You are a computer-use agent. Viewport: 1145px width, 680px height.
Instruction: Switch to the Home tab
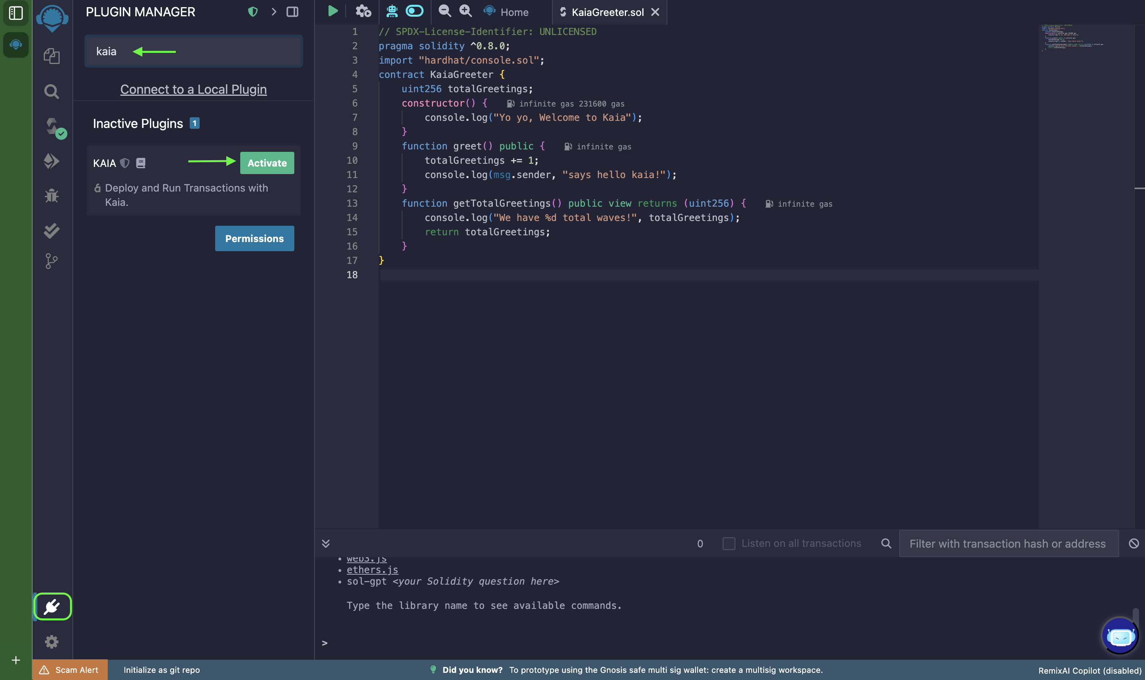point(506,12)
